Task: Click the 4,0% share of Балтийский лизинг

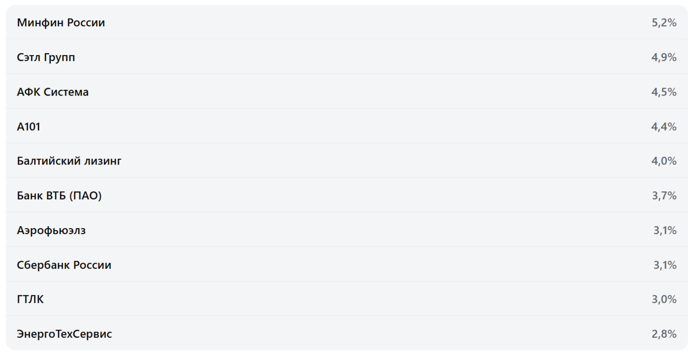Action: tap(664, 161)
